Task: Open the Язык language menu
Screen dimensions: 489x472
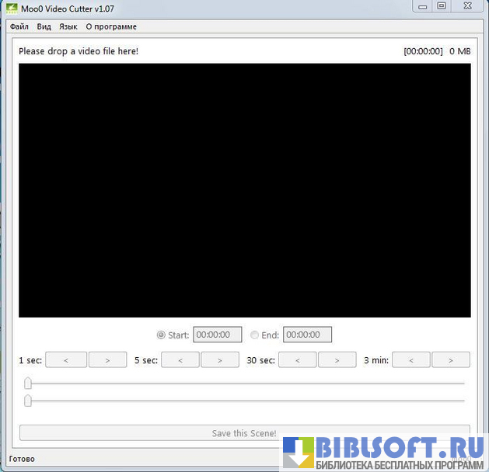Action: (68, 26)
